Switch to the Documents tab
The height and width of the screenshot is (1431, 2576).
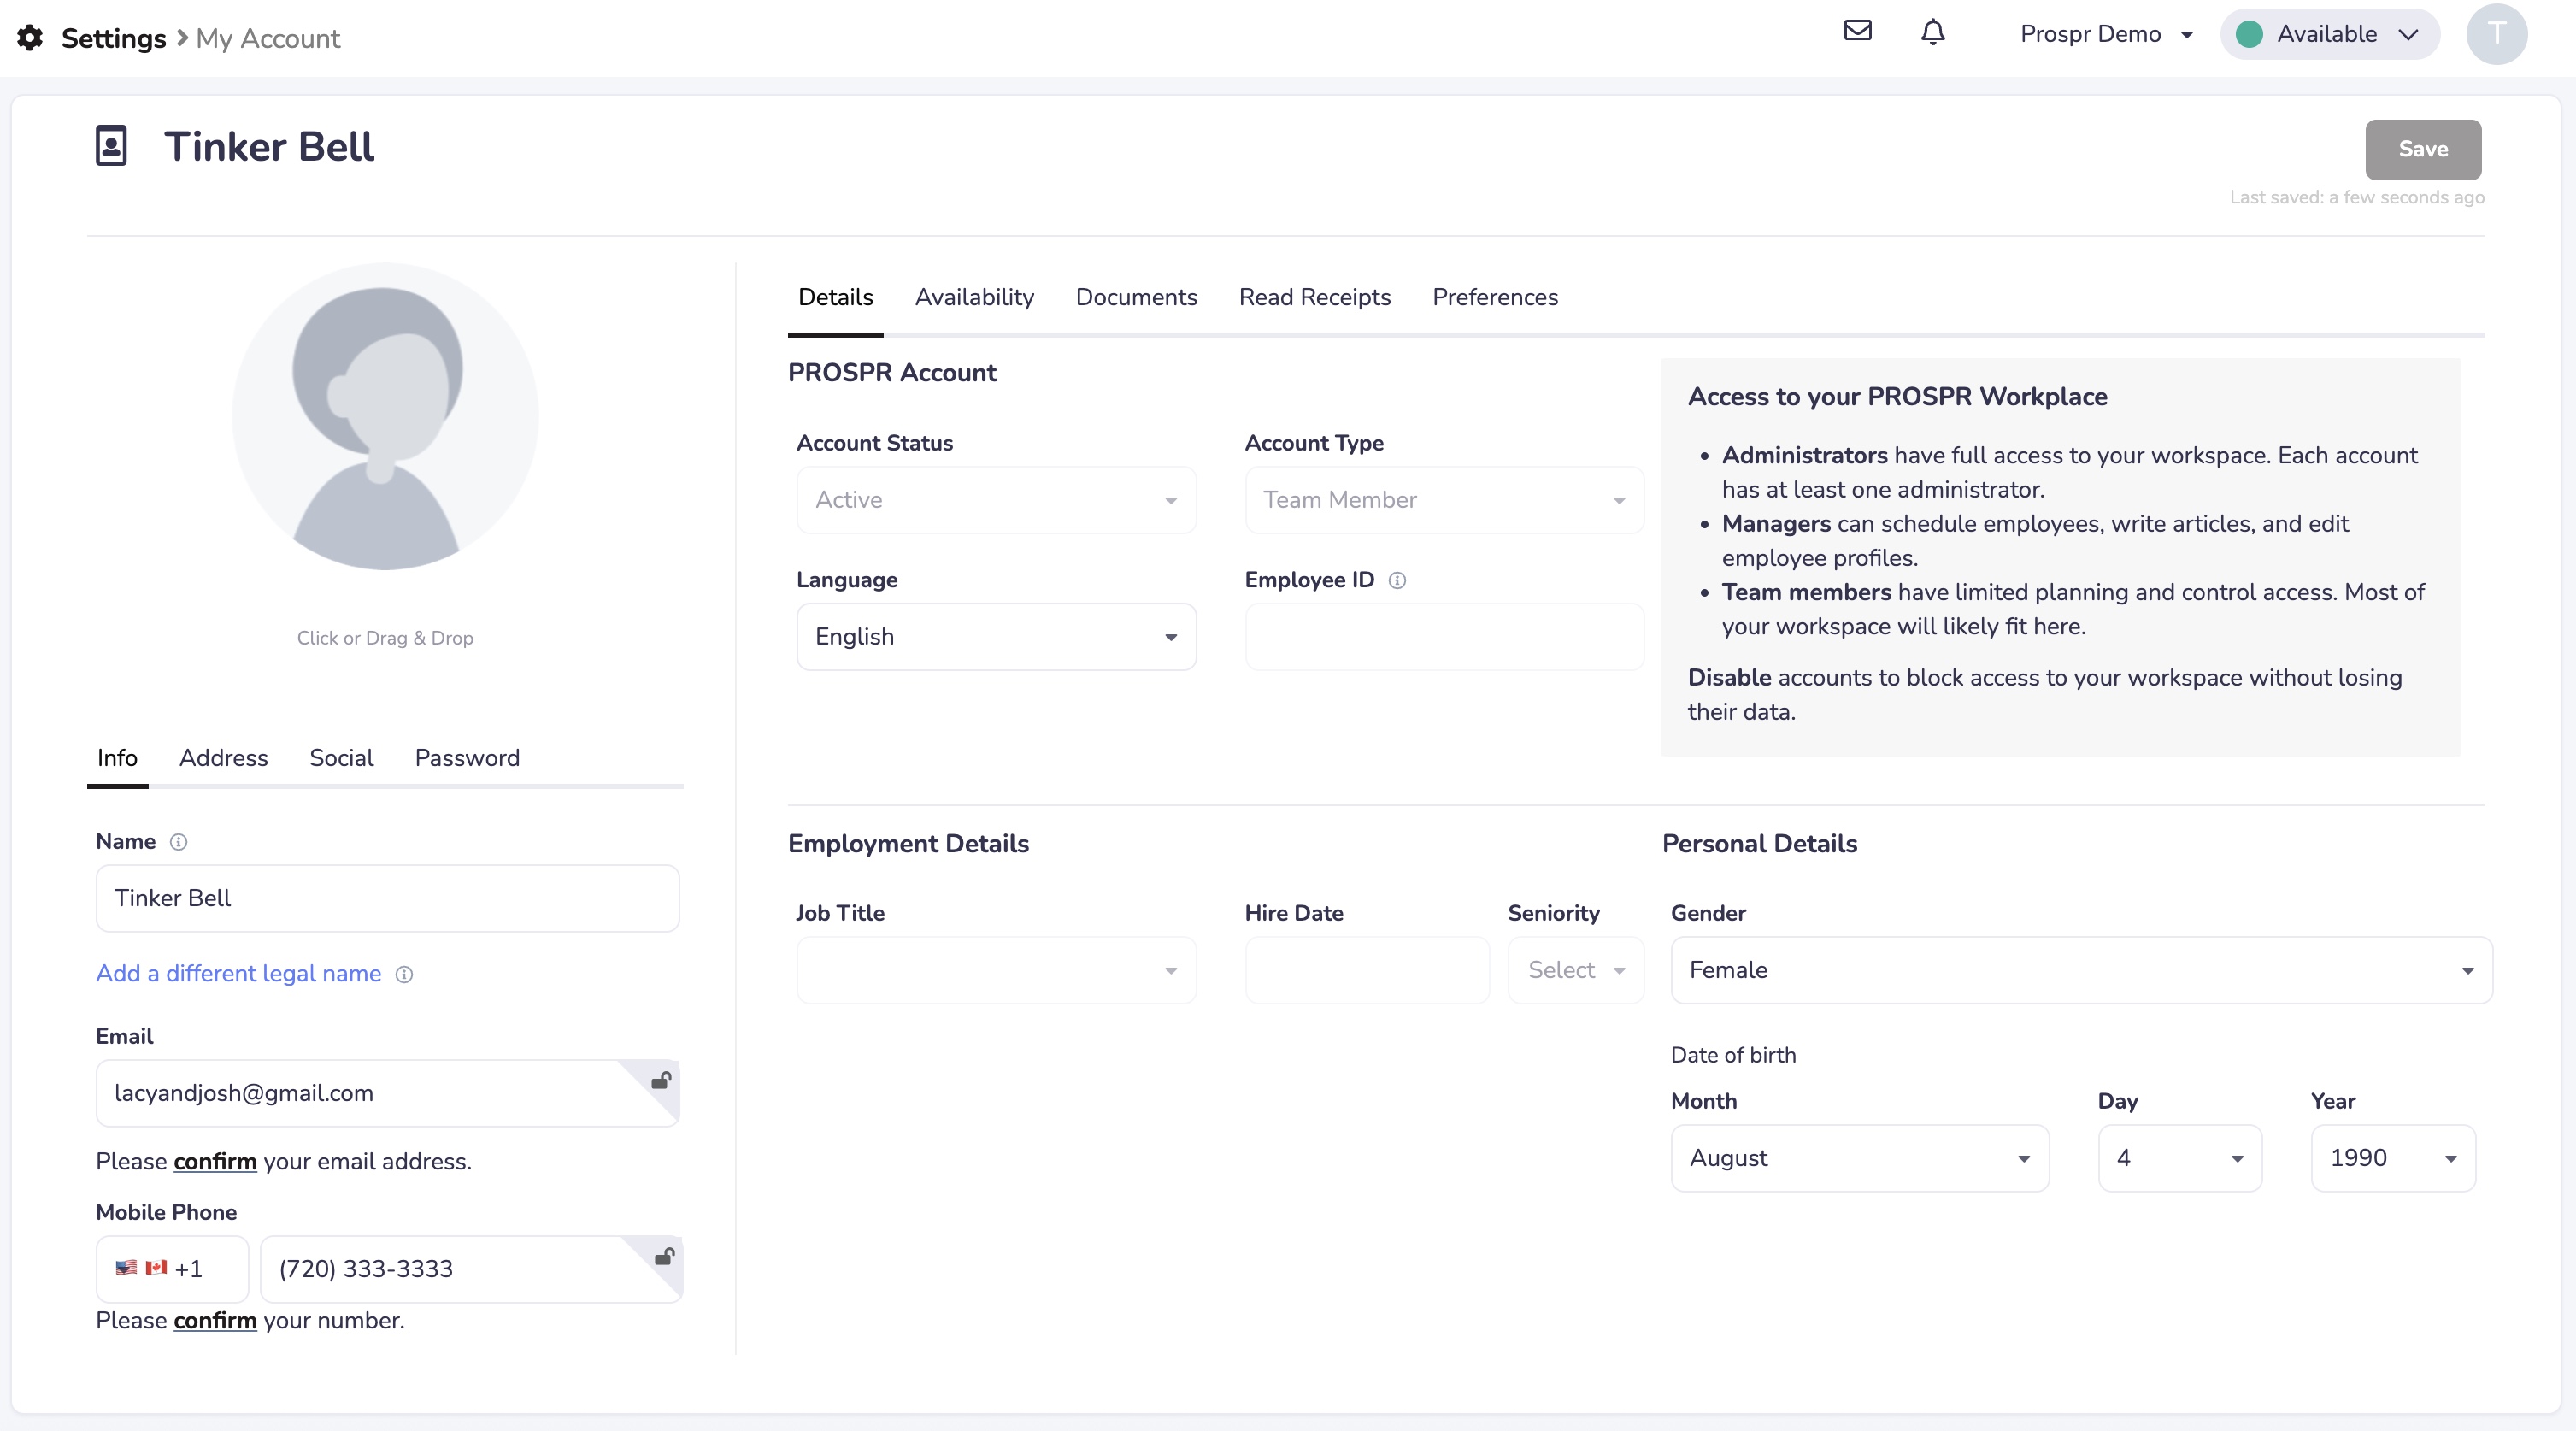1136,297
